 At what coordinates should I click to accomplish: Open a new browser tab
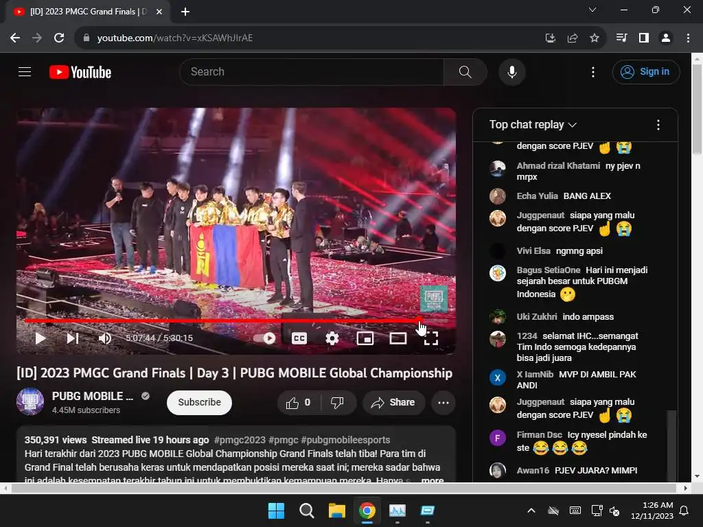pyautogui.click(x=185, y=12)
